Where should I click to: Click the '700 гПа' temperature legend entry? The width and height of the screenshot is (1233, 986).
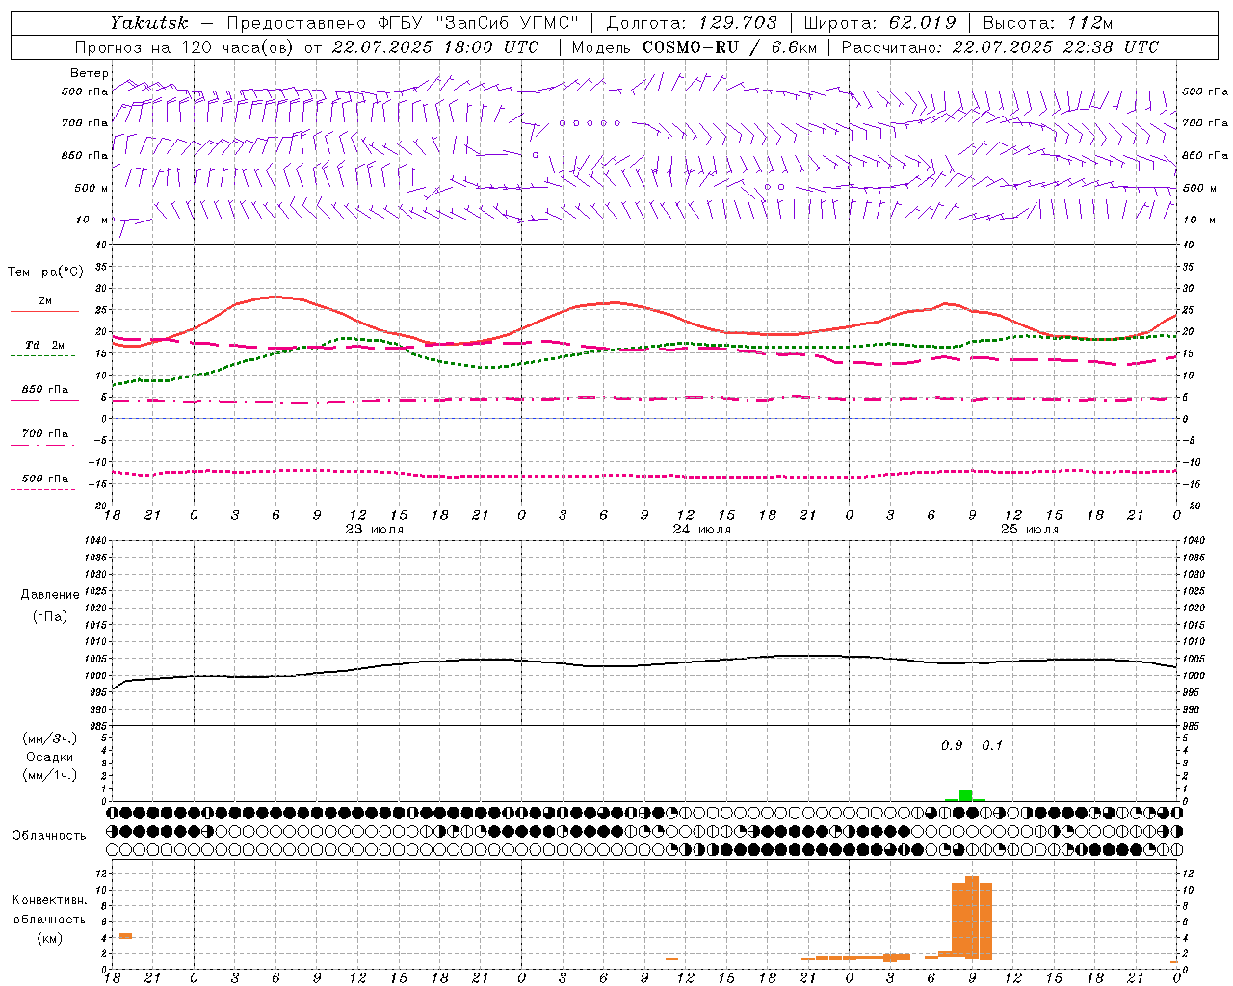click(x=45, y=433)
